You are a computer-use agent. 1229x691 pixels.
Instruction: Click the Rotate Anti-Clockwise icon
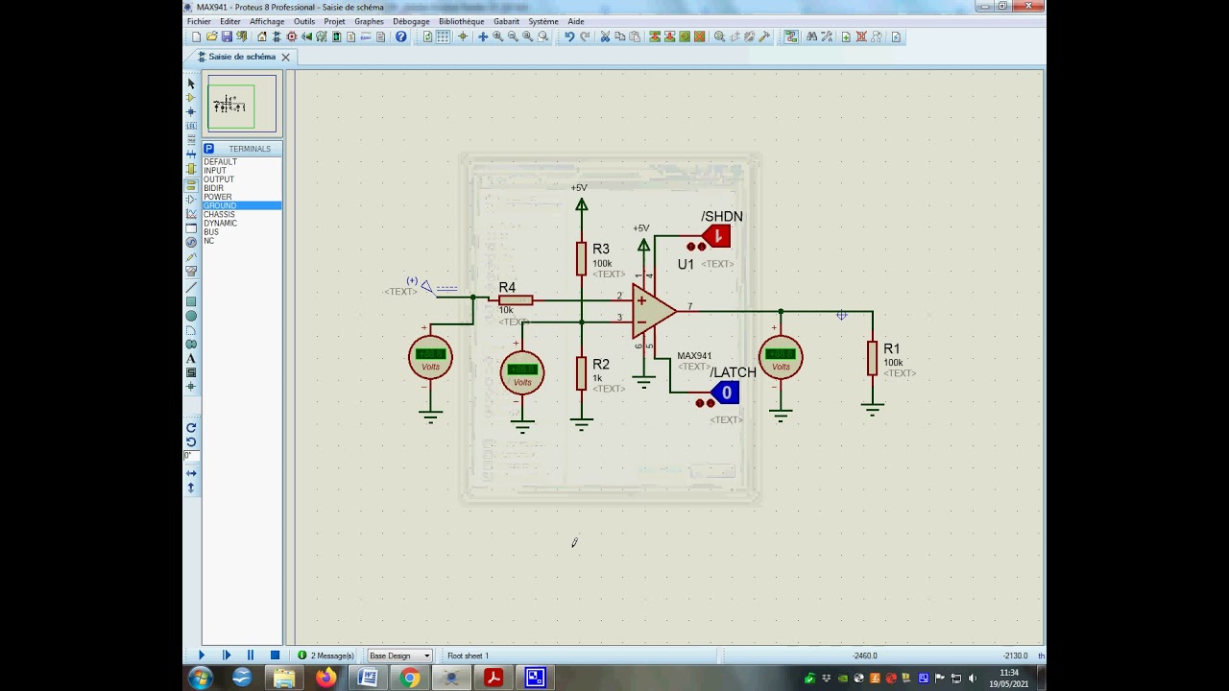click(x=191, y=442)
